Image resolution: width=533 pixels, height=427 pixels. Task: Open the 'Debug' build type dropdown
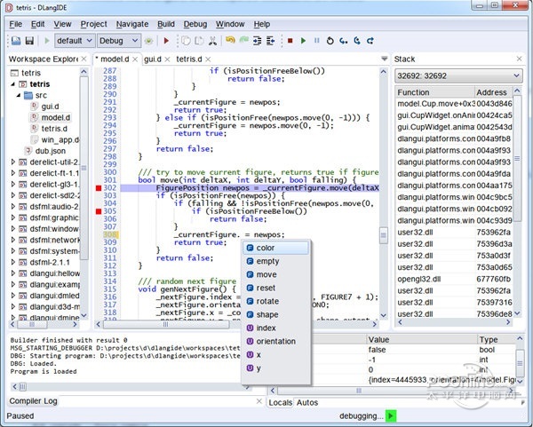(118, 41)
